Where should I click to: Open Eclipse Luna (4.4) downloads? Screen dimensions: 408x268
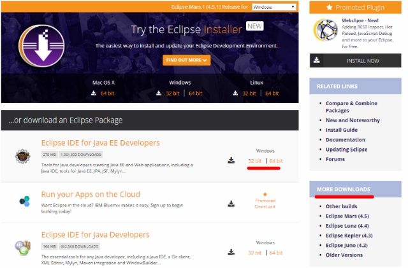point(347,225)
